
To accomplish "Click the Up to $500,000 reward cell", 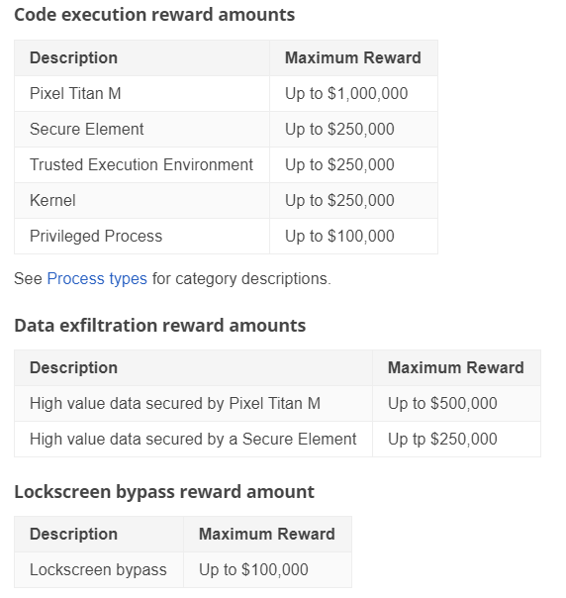I will coord(456,404).
